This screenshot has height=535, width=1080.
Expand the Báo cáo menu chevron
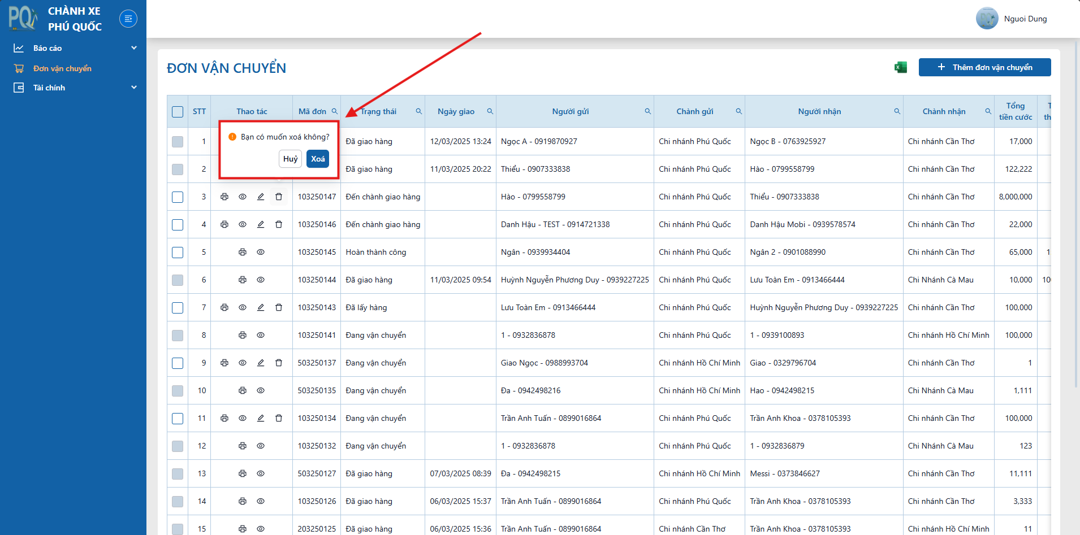[134, 48]
